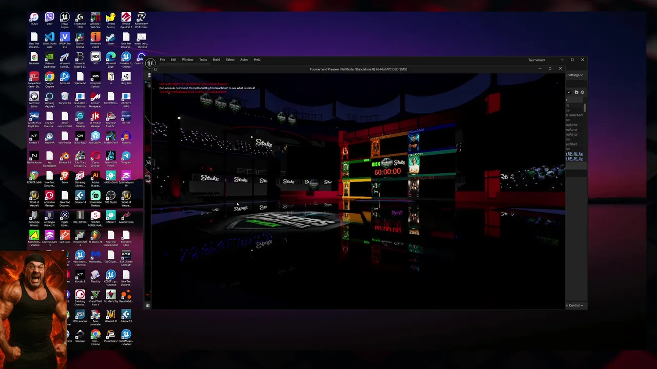Select the Samsung Magician desktop icon

tap(49, 100)
